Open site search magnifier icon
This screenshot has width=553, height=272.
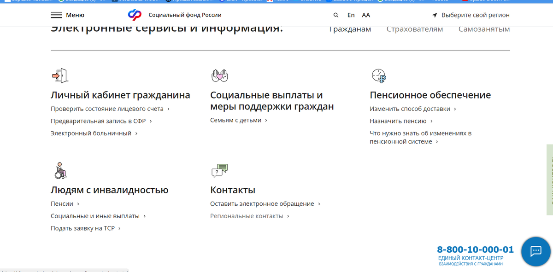click(x=336, y=15)
